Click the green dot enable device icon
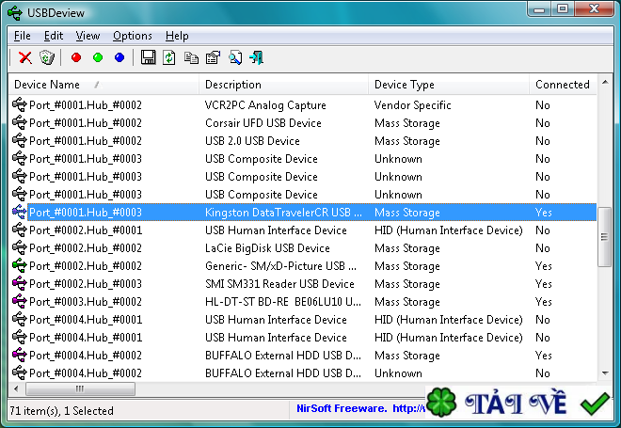The image size is (621, 428). (x=98, y=58)
